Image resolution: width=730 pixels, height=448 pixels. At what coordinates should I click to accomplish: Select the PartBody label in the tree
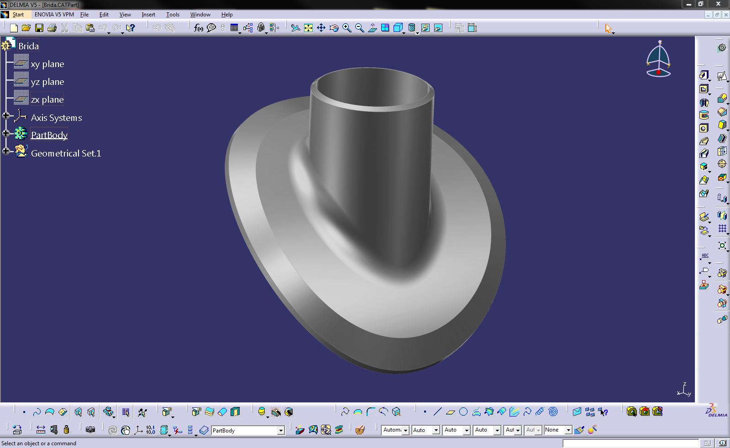click(x=49, y=135)
